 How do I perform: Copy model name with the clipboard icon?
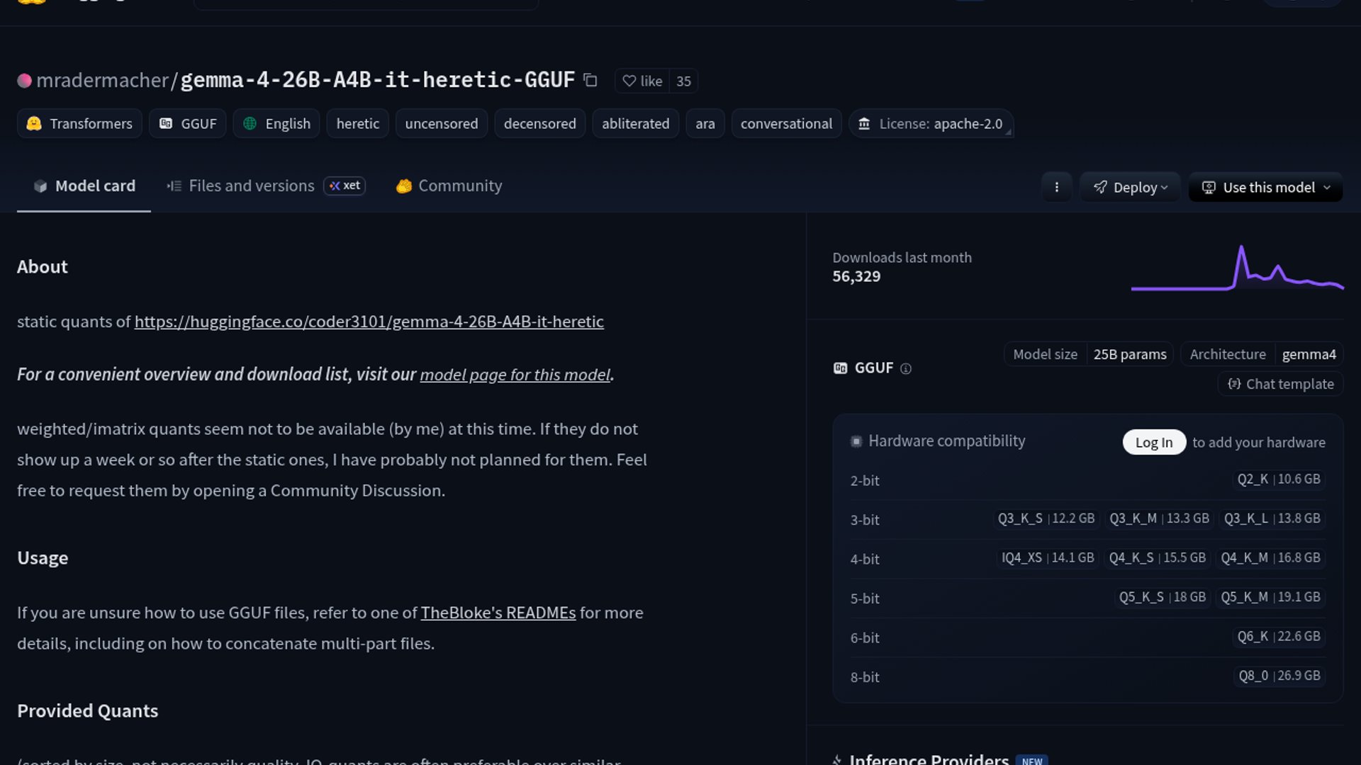[x=590, y=81]
